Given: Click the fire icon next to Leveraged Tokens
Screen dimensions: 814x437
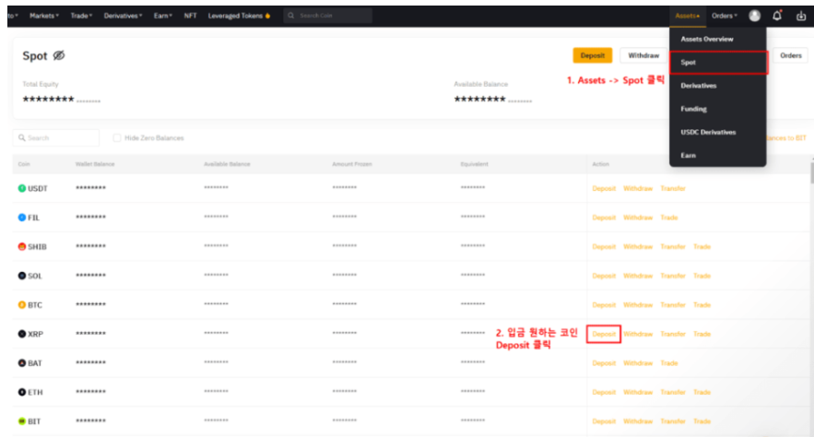Looking at the screenshot, I should click(x=268, y=16).
